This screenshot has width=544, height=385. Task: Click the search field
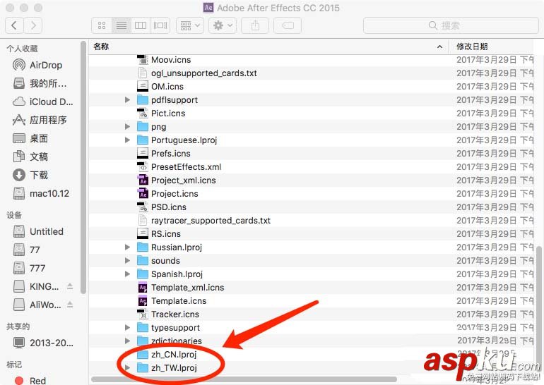click(x=451, y=25)
